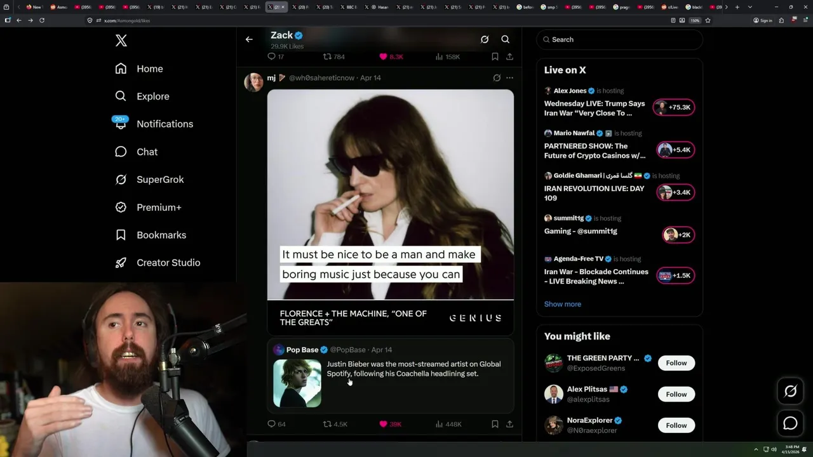Viewport: 813px width, 457px height.
Task: Reply to the top post with 17 replies
Action: (x=276, y=56)
